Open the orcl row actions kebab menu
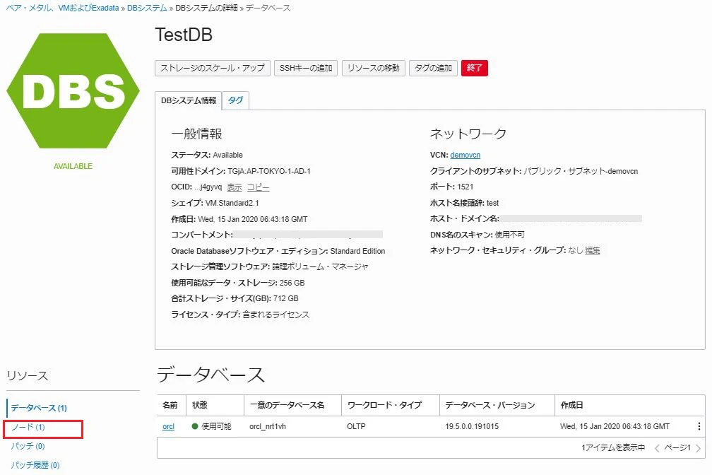The height and width of the screenshot is (475, 712). click(699, 426)
